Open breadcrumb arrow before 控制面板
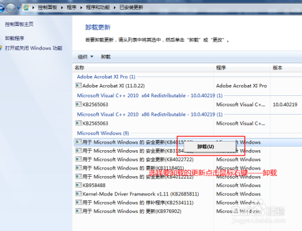 (x=33, y=8)
